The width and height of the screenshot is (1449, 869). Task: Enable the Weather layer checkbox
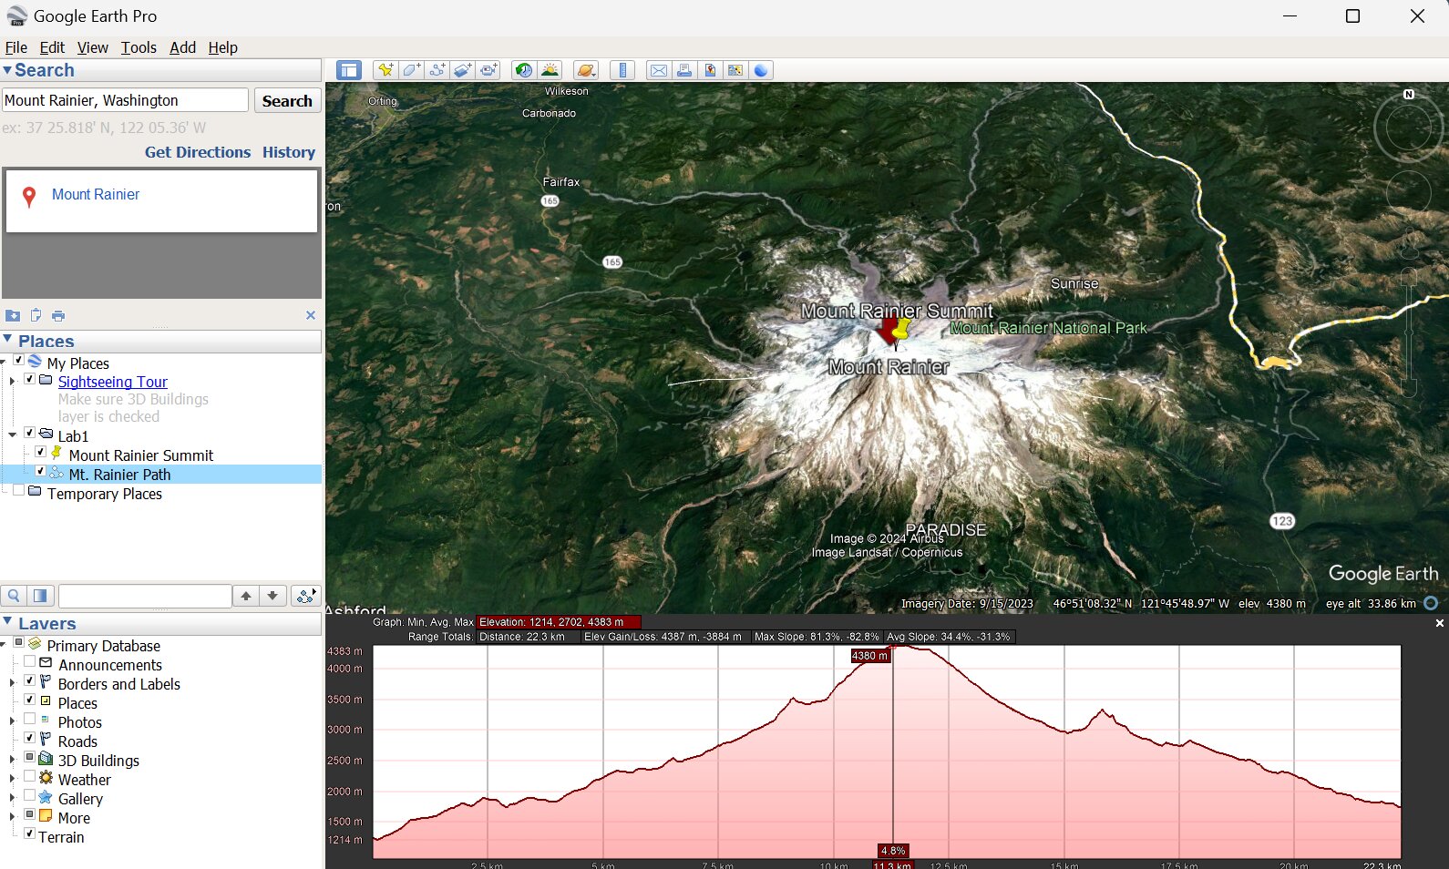click(30, 777)
